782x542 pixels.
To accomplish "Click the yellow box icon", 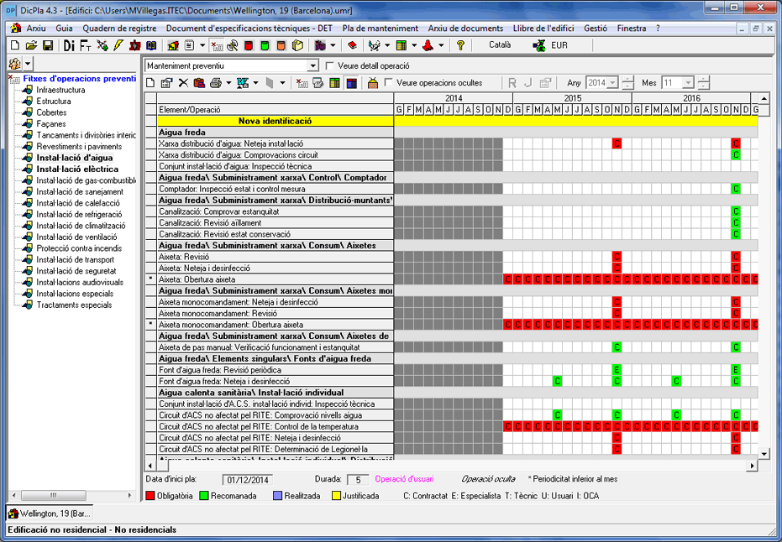I will tap(297, 46).
